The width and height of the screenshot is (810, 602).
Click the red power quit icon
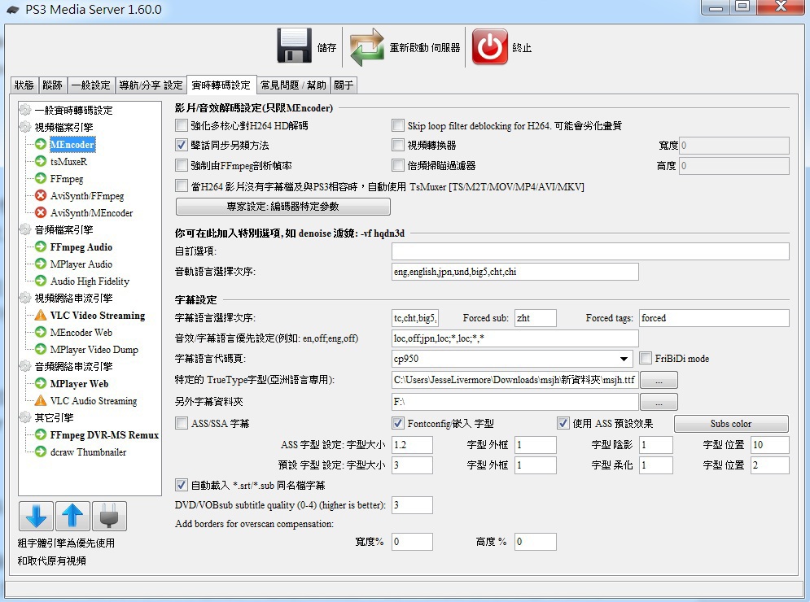coord(490,46)
